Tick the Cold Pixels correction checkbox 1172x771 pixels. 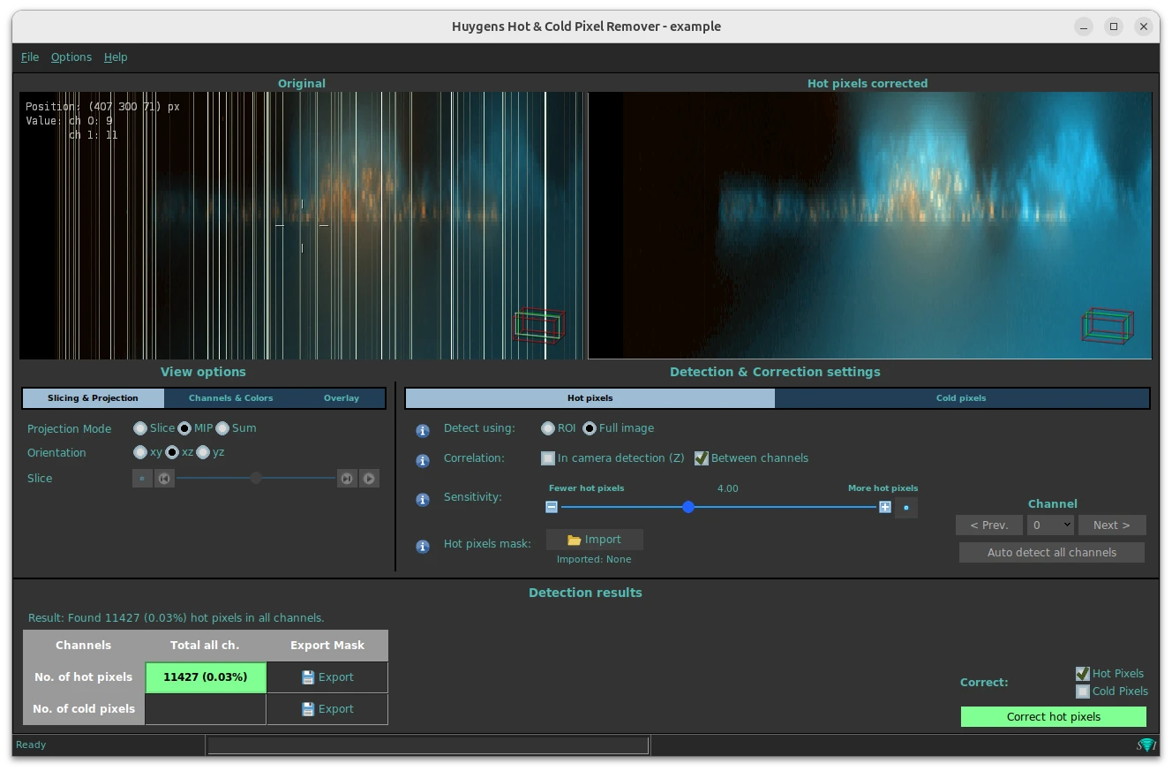(1083, 692)
